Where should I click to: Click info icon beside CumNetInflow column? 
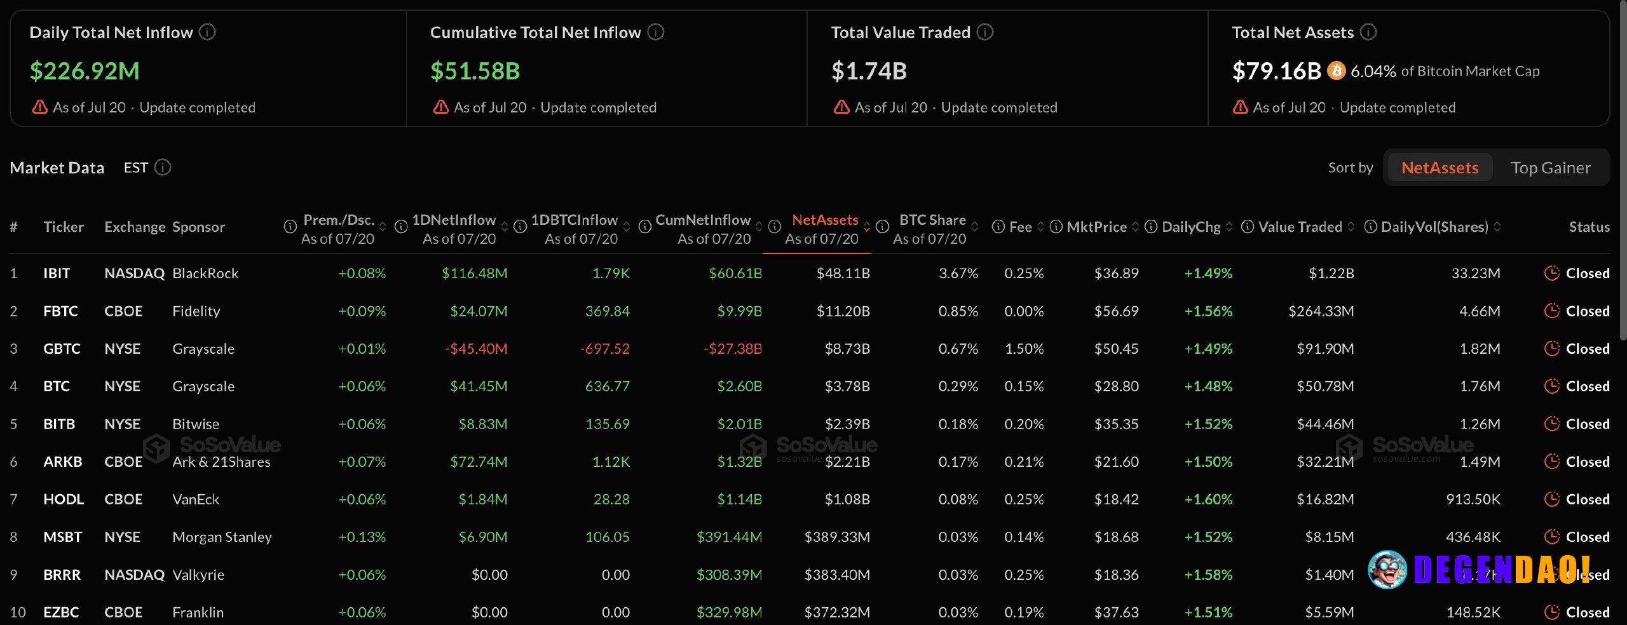pyautogui.click(x=645, y=227)
